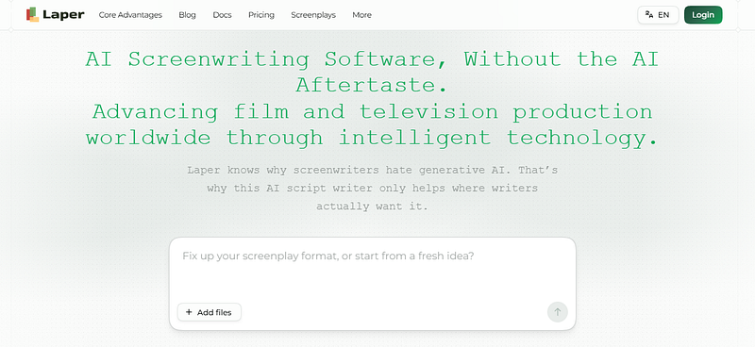Open the Core Advantages menu
The height and width of the screenshot is (347, 755).
tap(130, 15)
